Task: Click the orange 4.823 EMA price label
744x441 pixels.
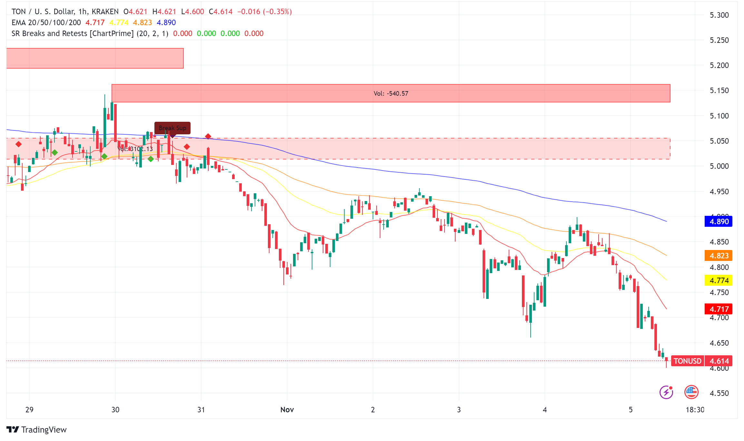Action: [x=719, y=256]
